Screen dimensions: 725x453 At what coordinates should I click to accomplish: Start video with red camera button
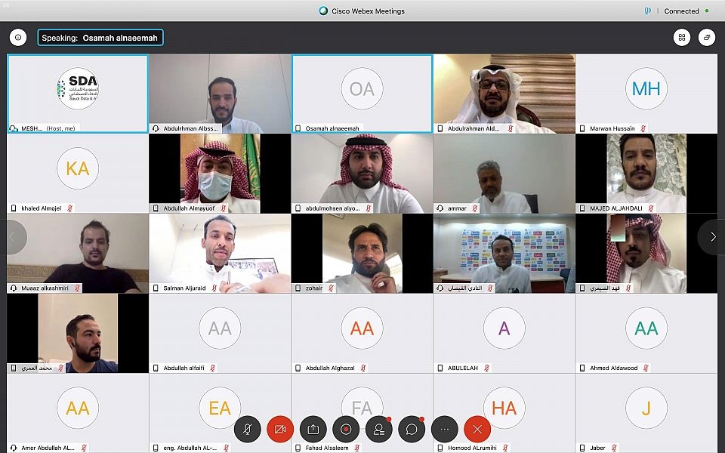click(280, 429)
